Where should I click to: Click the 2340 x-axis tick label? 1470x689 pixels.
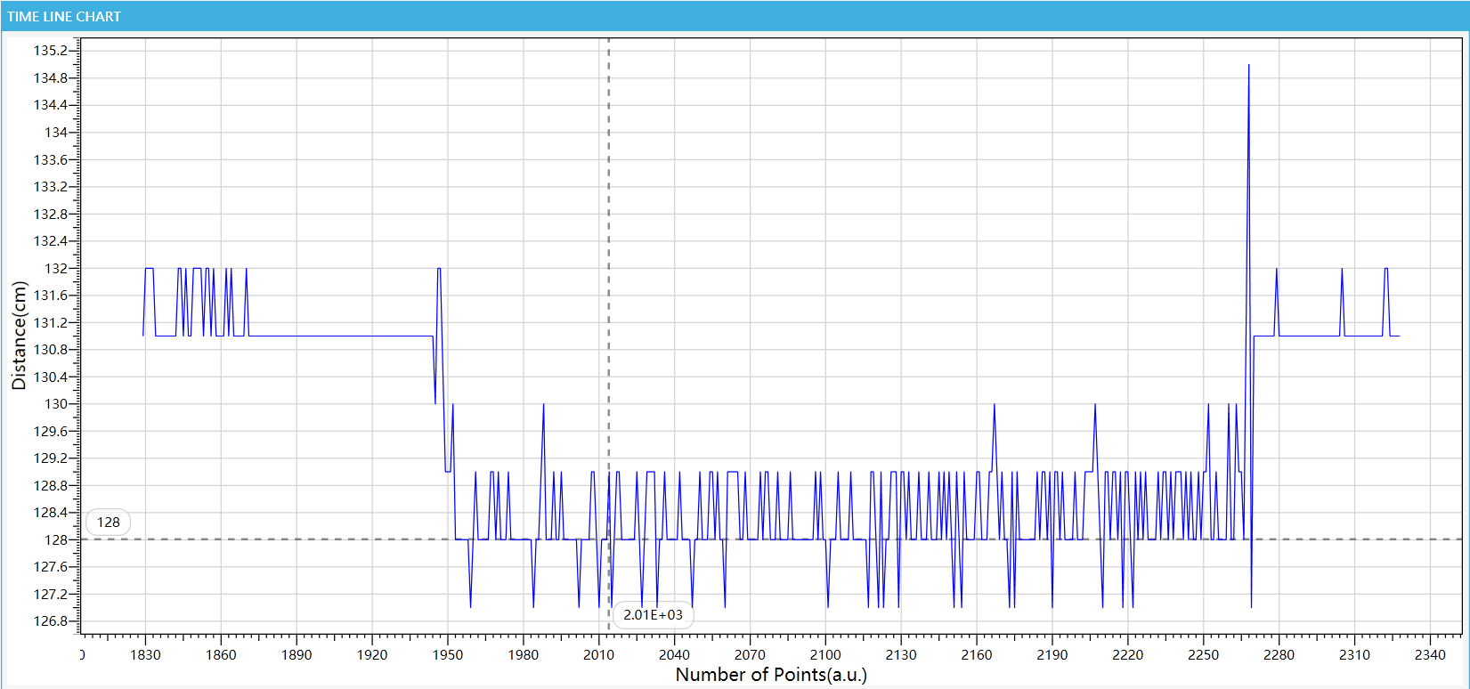coord(1431,655)
